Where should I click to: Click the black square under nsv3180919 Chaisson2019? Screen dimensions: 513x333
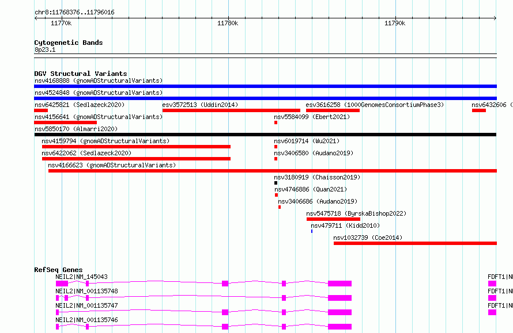point(276,183)
